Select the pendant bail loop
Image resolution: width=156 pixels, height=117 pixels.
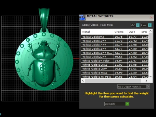click(x=44, y=20)
